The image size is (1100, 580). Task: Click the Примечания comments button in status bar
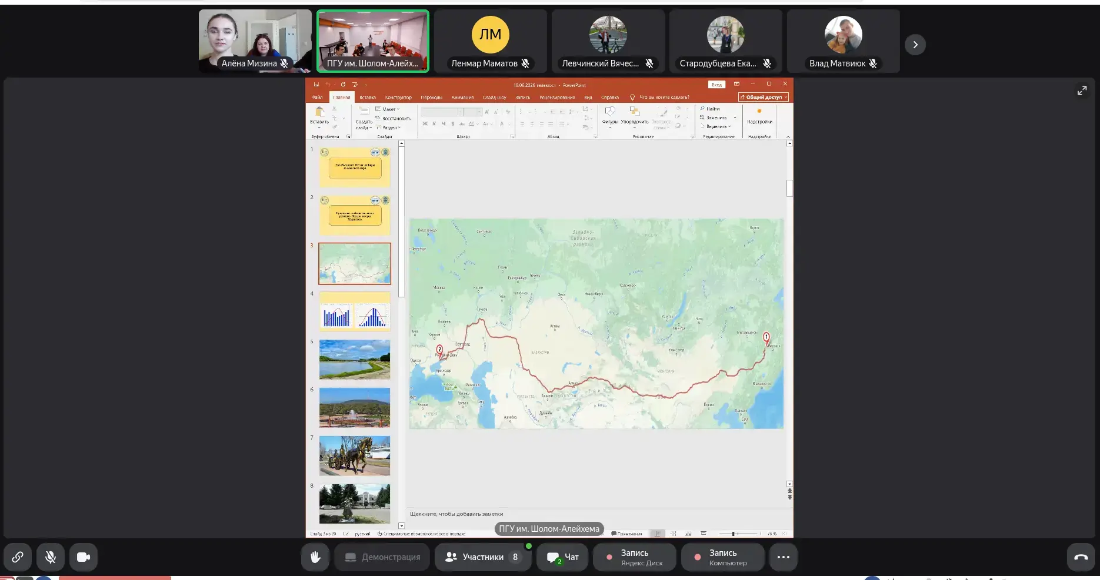627,534
